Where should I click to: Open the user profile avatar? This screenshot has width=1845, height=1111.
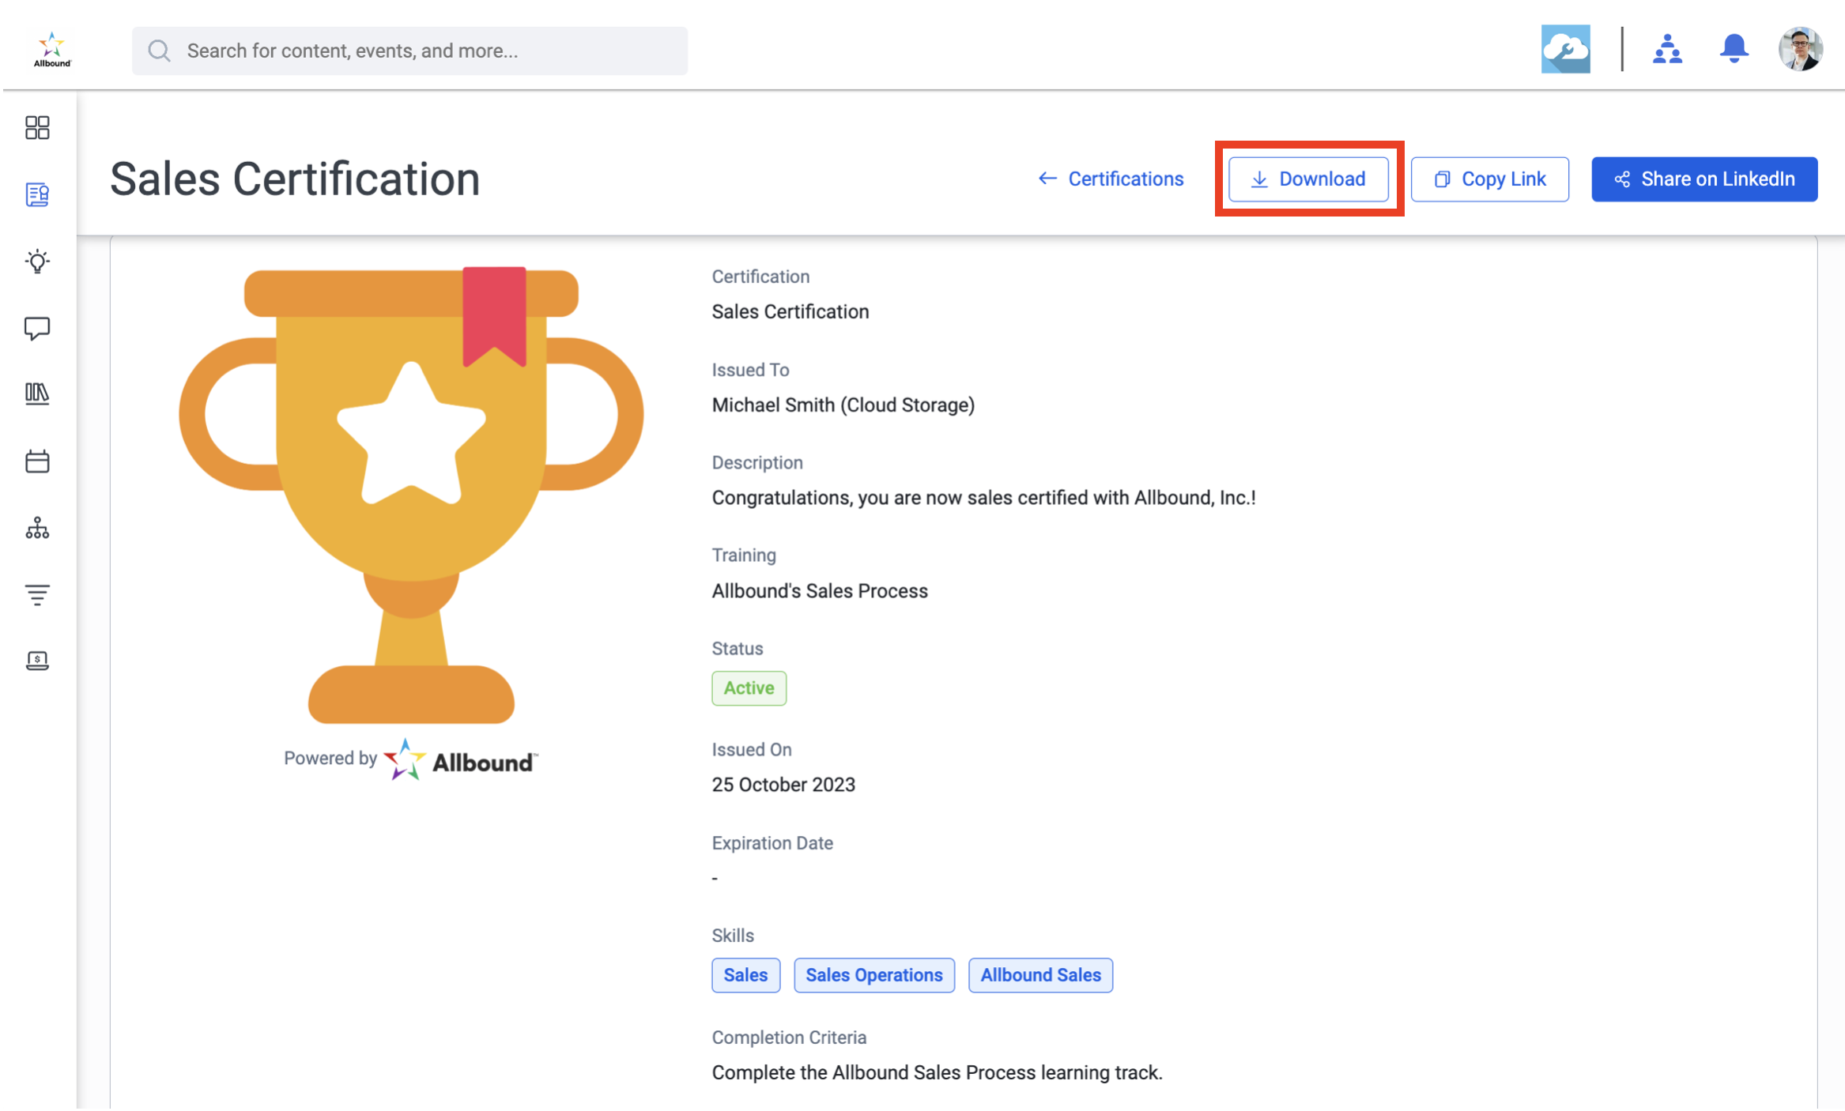point(1800,49)
